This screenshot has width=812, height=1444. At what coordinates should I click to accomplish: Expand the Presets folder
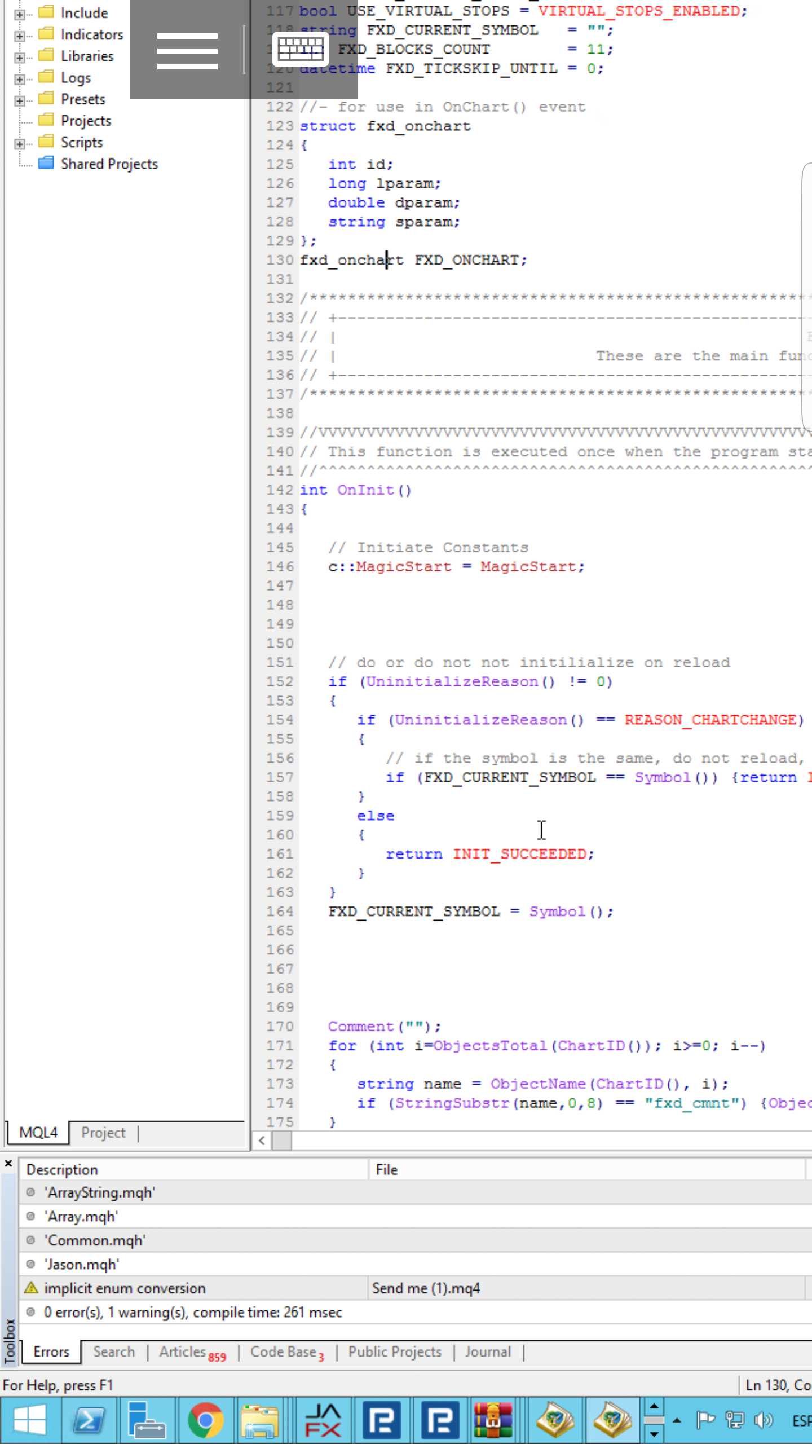pos(20,100)
